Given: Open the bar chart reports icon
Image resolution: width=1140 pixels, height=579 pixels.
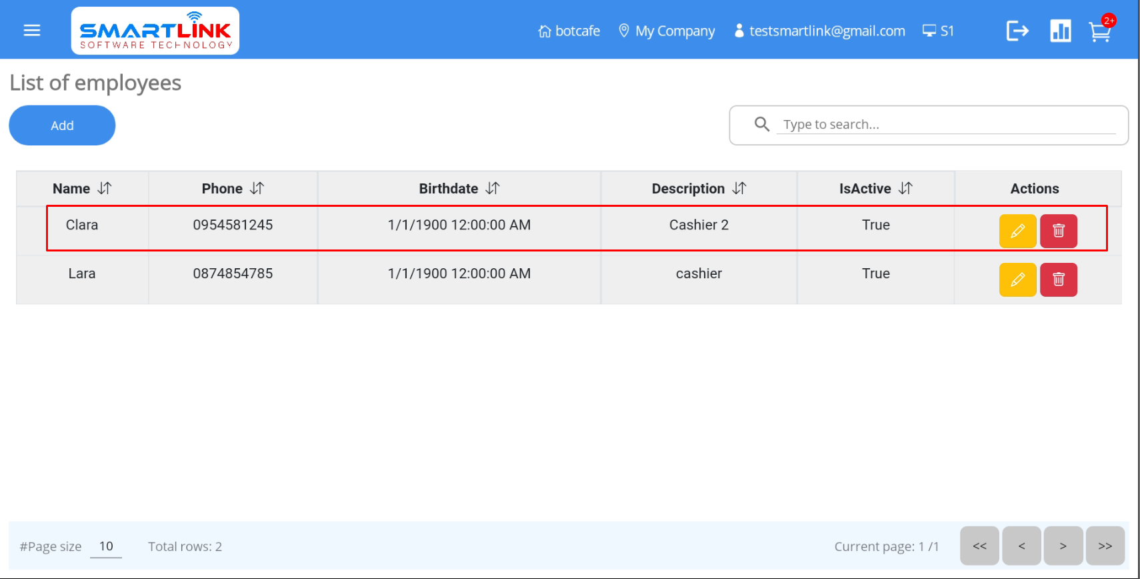Looking at the screenshot, I should click(1060, 31).
